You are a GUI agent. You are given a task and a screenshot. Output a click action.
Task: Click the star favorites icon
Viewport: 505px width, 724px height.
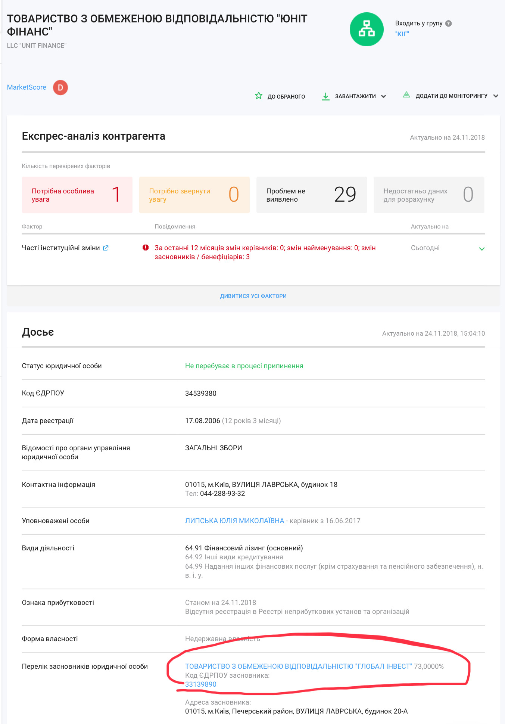[258, 96]
